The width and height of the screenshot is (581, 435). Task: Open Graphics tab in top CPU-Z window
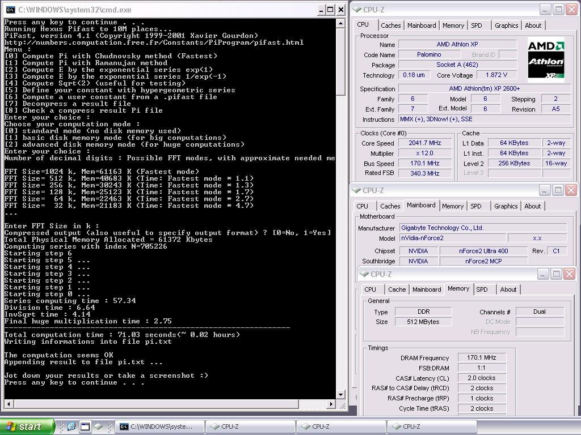tap(506, 25)
